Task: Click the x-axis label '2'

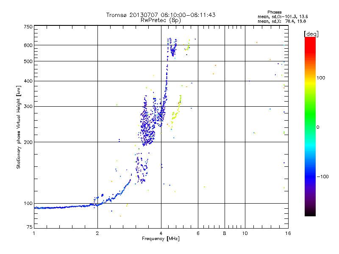Action: (x=97, y=233)
